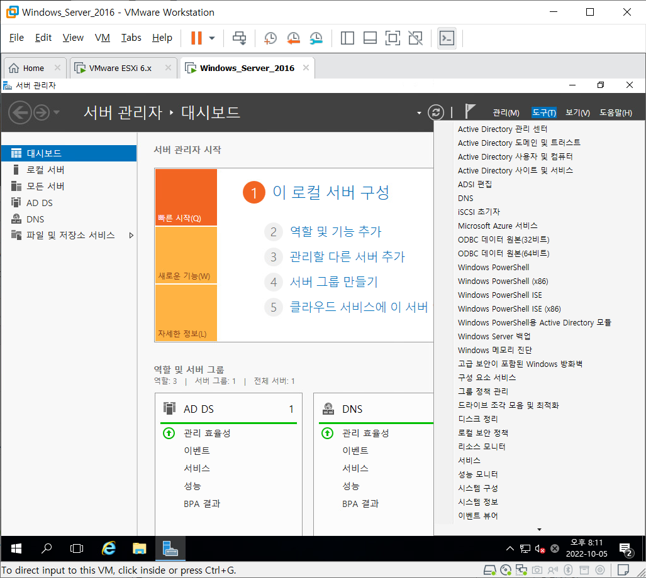The height and width of the screenshot is (578, 646).
Task: Enter full screen mode icon
Action: (x=393, y=38)
